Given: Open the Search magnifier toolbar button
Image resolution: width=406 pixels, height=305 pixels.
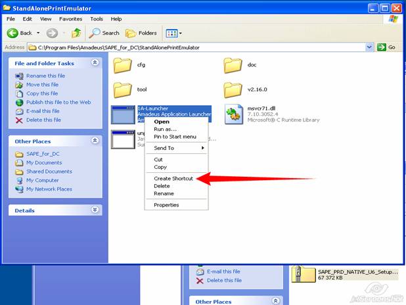Looking at the screenshot, I should 104,33.
